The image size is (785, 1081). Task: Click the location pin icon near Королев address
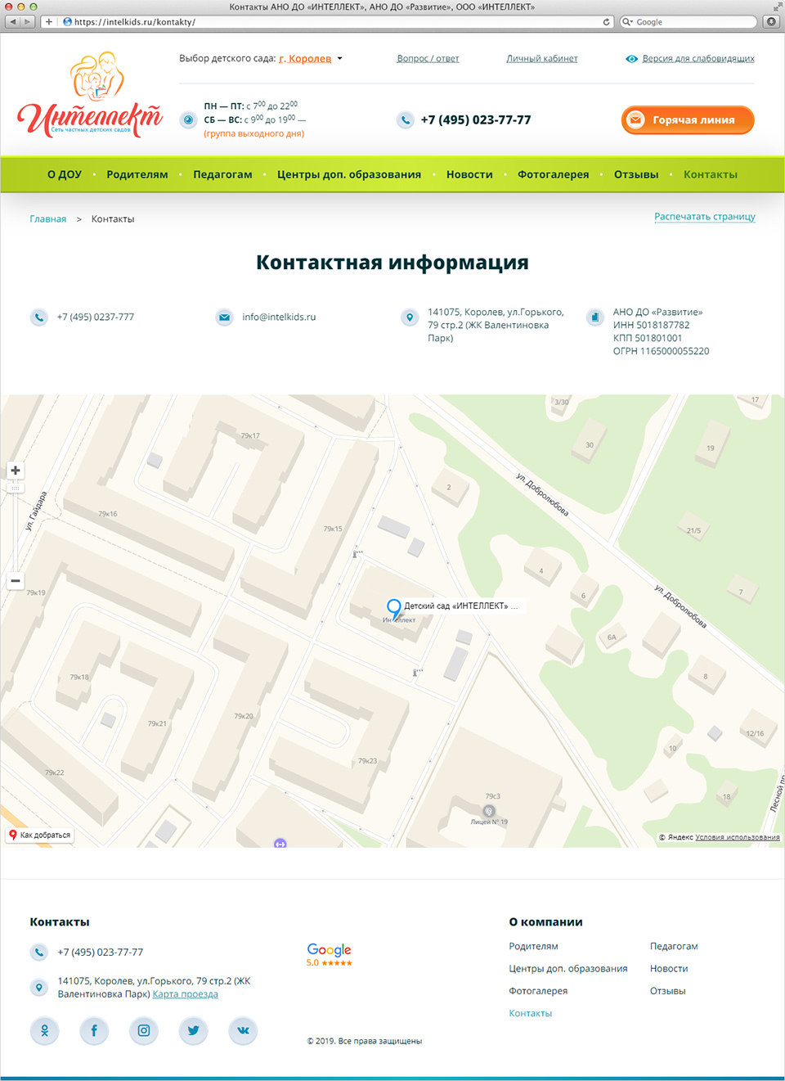pyautogui.click(x=410, y=318)
